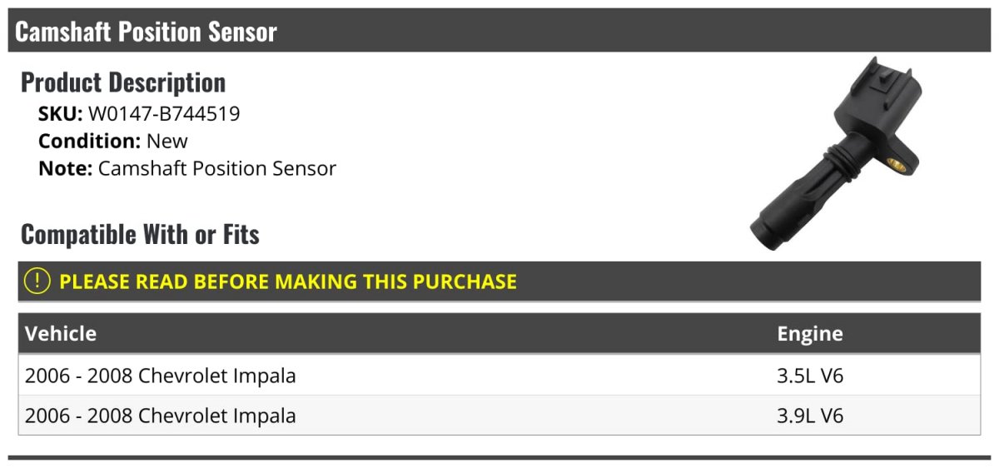
Task: Select the condition value 'New'
Action: 167,141
